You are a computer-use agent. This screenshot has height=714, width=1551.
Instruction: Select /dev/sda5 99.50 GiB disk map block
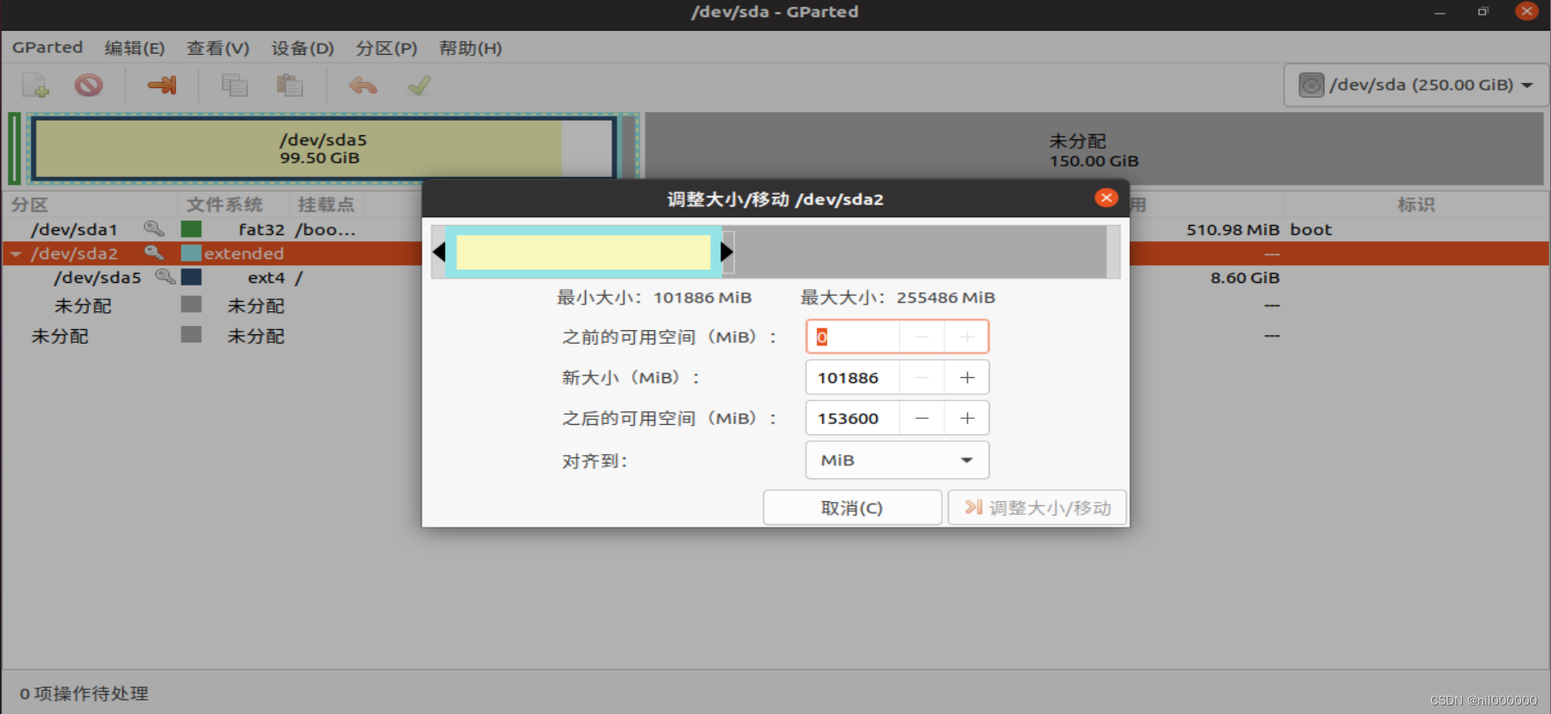tap(323, 148)
